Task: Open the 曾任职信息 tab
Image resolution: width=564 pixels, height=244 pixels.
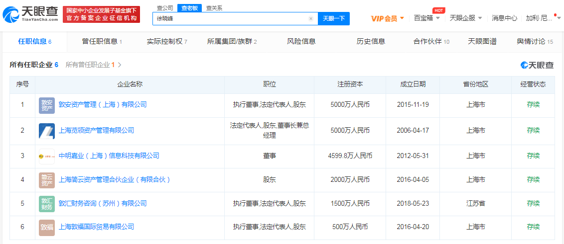Action: click(102, 42)
